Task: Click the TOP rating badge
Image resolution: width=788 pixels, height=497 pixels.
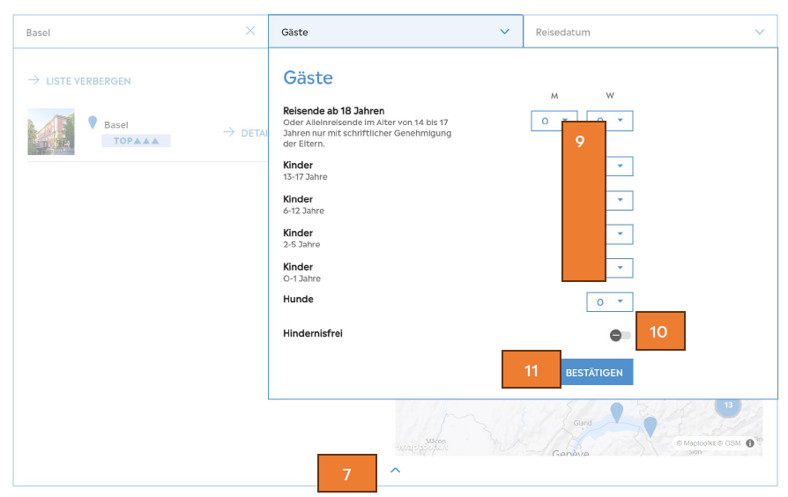Action: (x=137, y=141)
